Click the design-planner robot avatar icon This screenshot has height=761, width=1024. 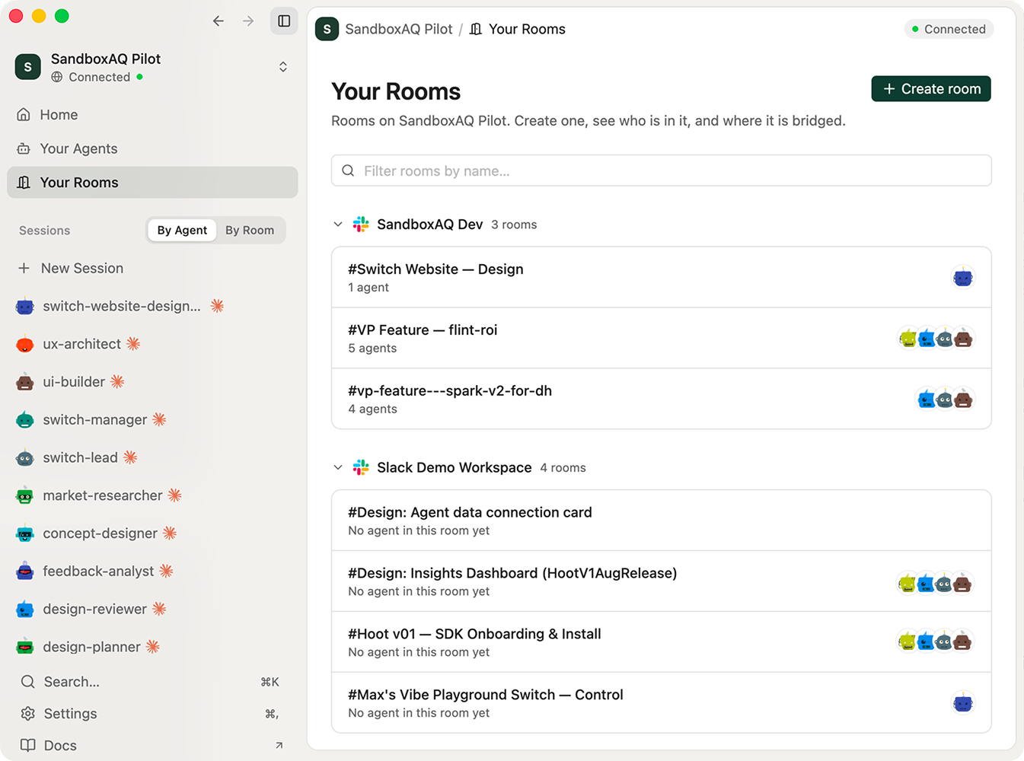click(x=25, y=647)
